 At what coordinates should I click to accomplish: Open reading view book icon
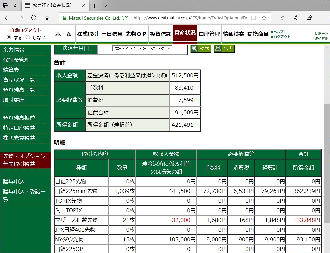point(253,18)
